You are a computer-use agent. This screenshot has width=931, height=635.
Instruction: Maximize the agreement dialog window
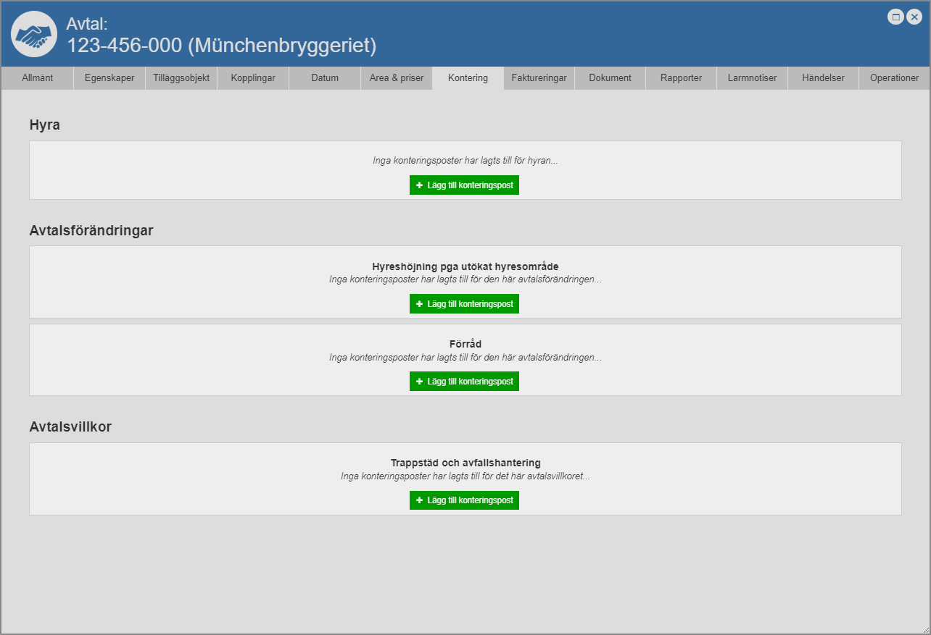click(896, 17)
